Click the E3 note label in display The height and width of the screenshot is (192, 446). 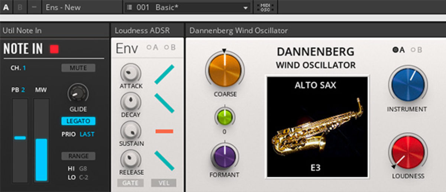(x=316, y=167)
